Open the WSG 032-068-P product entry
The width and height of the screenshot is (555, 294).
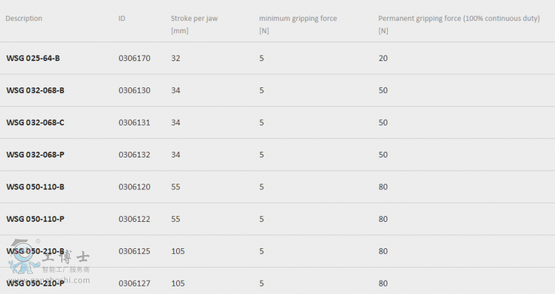35,155
